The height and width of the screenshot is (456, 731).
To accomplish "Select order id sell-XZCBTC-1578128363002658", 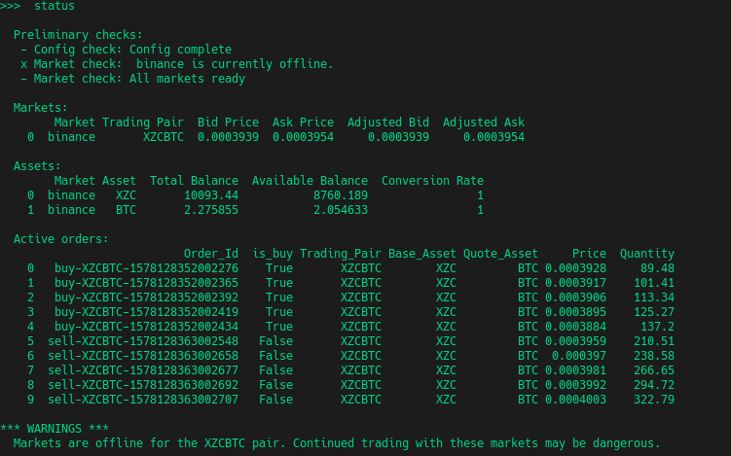I will tap(143, 356).
